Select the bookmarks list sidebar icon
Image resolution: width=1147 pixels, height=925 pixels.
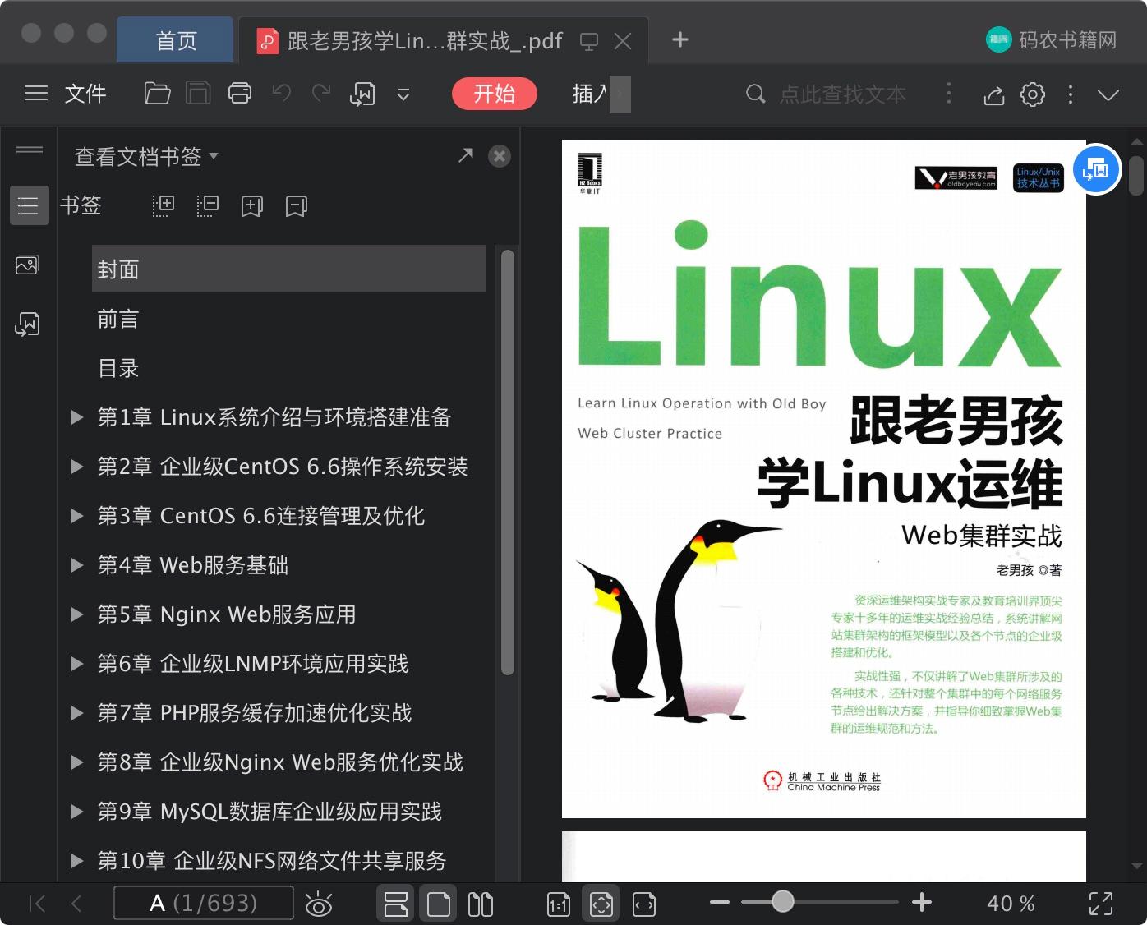coord(29,205)
